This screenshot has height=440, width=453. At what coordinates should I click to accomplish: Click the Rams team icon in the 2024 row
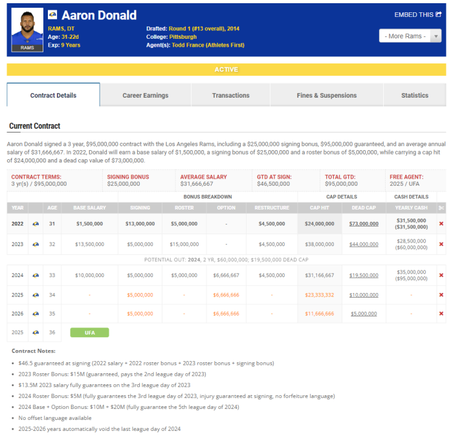34,275
